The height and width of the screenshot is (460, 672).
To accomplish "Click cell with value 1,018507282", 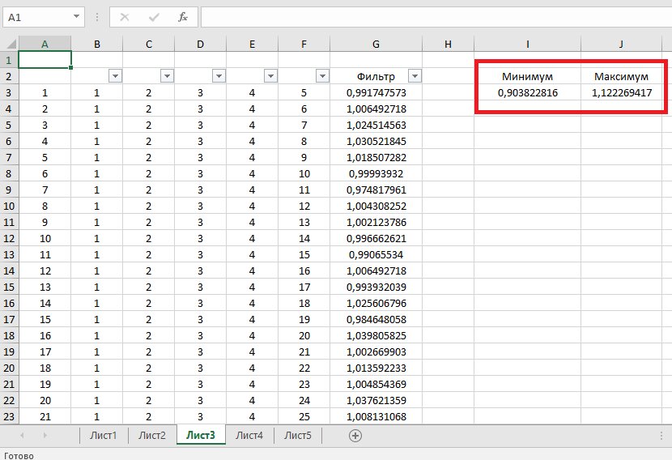I will [x=376, y=157].
